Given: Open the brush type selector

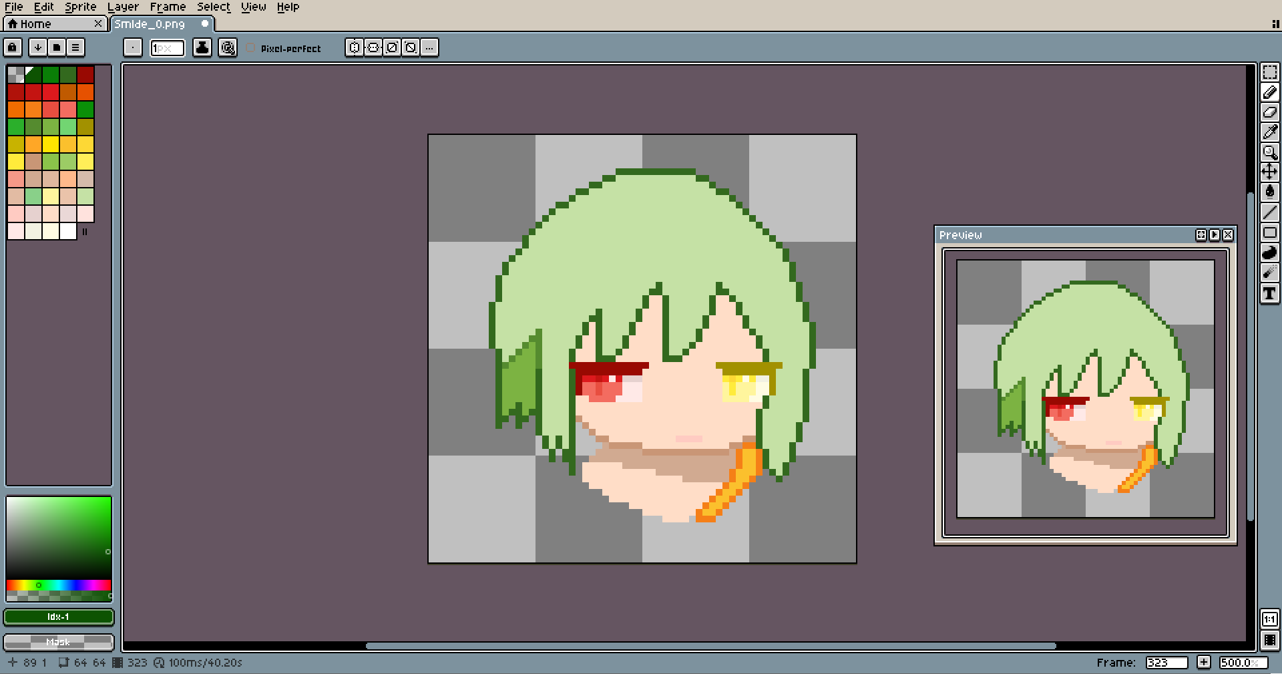Looking at the screenshot, I should point(133,47).
